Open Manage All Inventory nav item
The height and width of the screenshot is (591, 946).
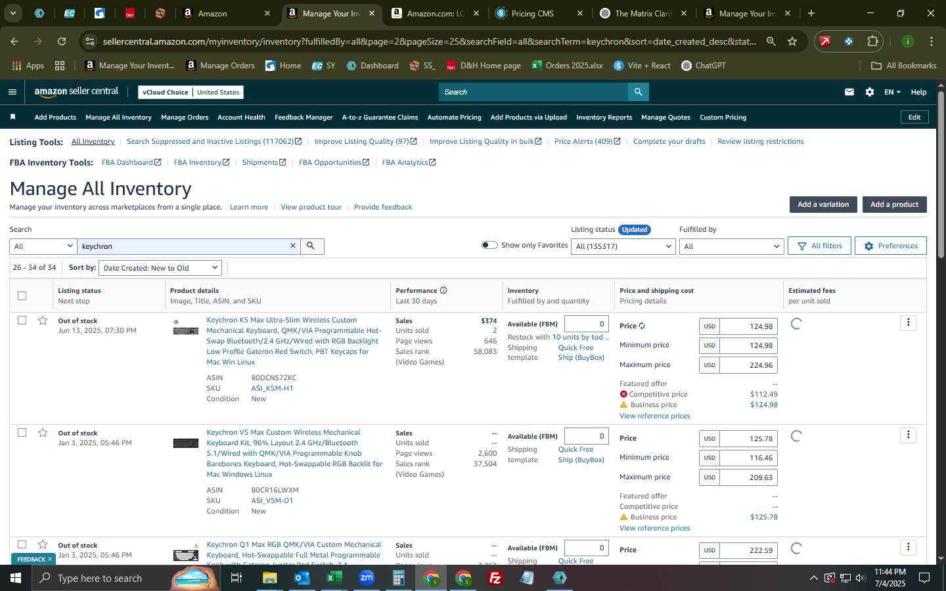point(118,117)
